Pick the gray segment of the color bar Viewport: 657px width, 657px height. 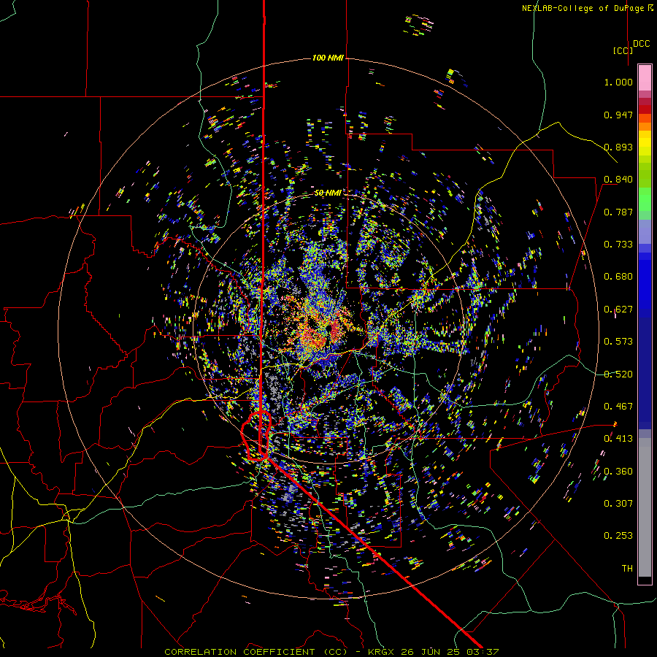point(645,507)
